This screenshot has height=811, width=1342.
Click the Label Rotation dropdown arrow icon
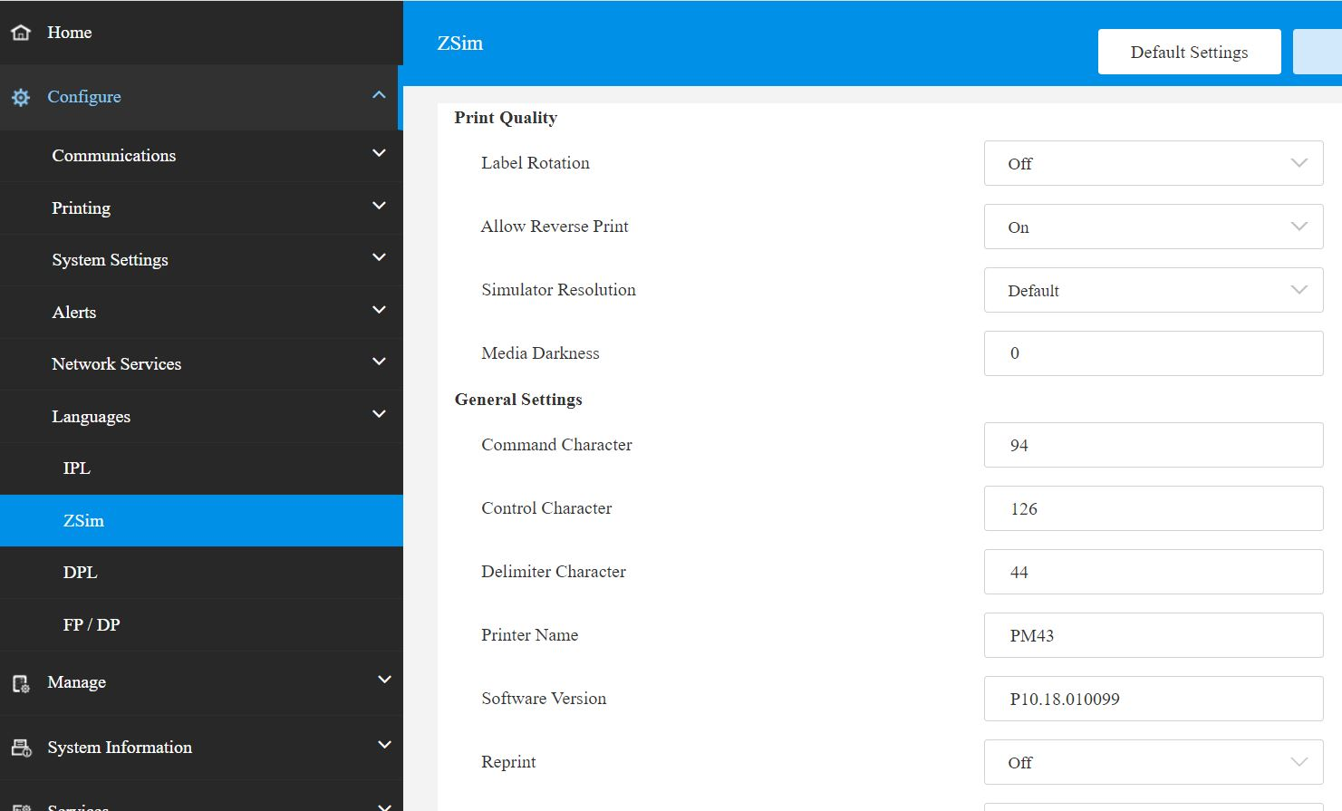[1299, 163]
